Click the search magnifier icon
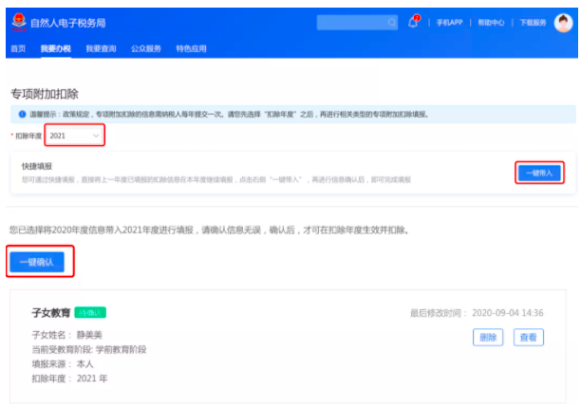Viewport: 581px width, 406px height. point(392,23)
